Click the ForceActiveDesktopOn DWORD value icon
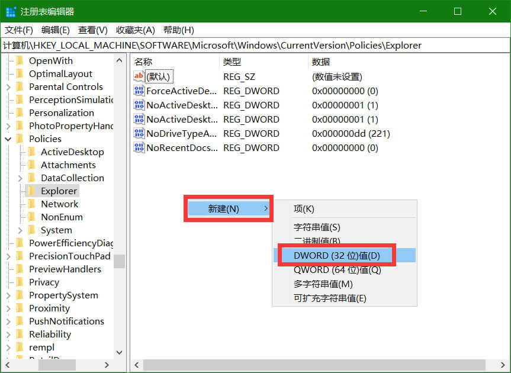 click(x=139, y=91)
